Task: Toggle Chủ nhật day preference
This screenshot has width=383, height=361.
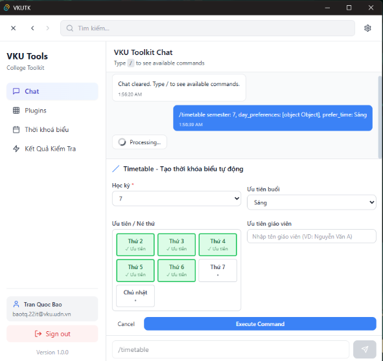Action: point(135,296)
